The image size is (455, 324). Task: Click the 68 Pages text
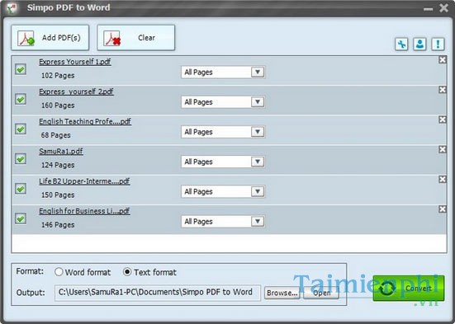pos(55,135)
